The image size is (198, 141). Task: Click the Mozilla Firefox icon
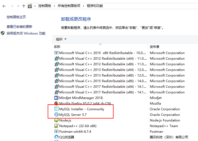[x=56, y=103]
